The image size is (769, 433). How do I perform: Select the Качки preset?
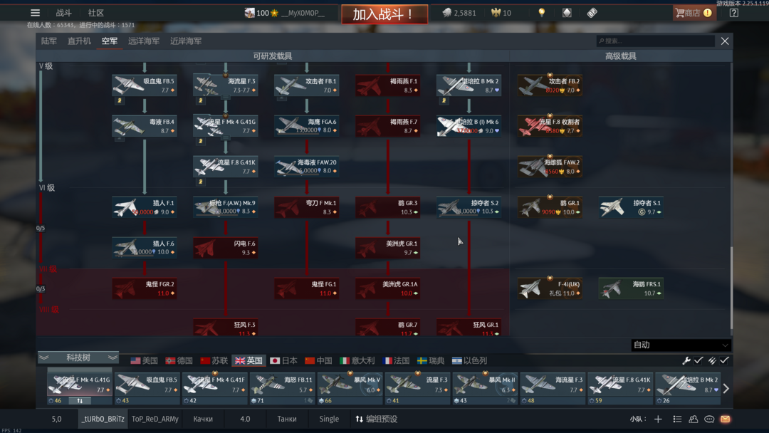click(x=203, y=419)
